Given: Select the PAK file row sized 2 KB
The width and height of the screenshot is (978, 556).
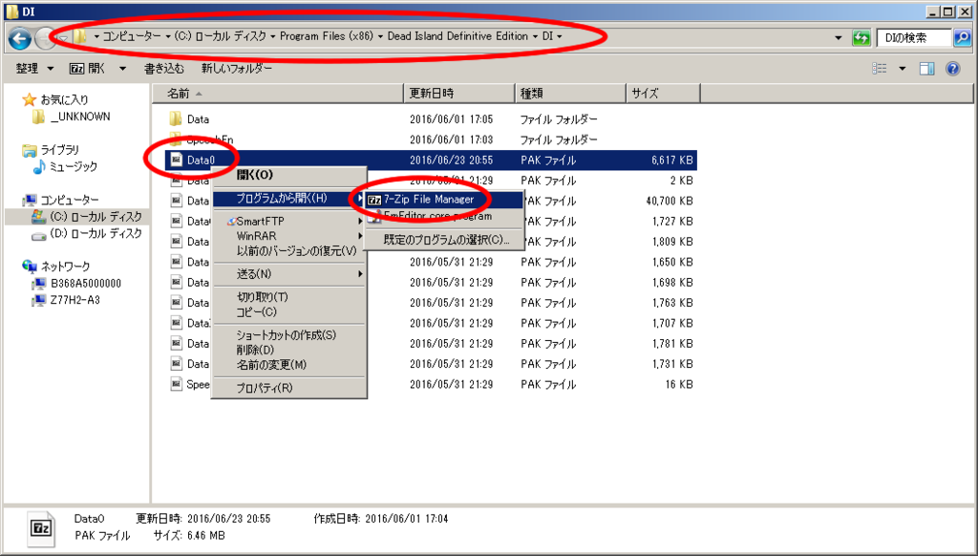Looking at the screenshot, I should point(431,181).
